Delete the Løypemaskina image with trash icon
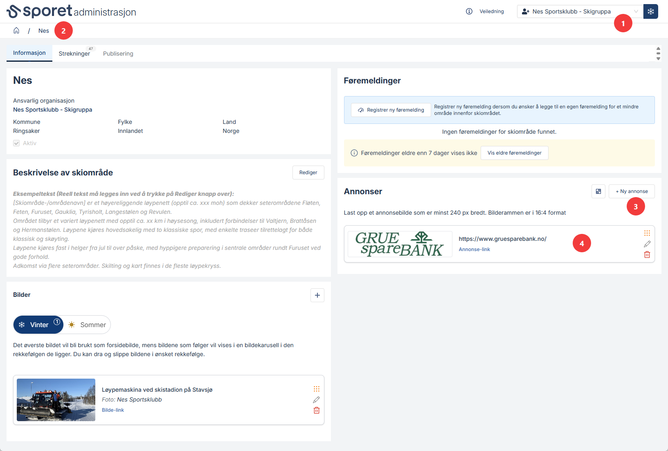Screen dimensions: 668x451 tap(317, 411)
